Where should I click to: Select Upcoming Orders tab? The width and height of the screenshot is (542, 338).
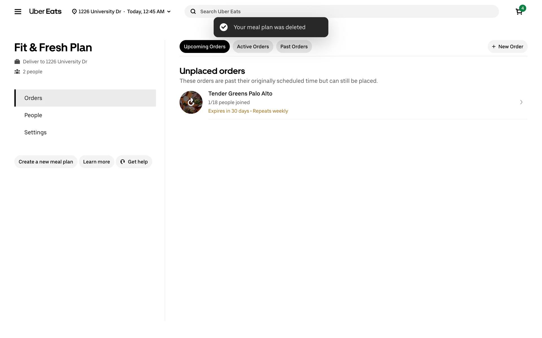pyautogui.click(x=204, y=46)
